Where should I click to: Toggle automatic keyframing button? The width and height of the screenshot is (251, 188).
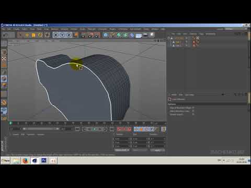[x=124, y=129]
